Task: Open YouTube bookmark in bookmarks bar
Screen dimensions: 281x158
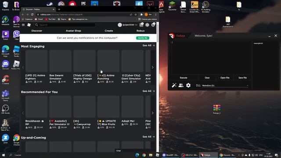Action: coord(50,19)
